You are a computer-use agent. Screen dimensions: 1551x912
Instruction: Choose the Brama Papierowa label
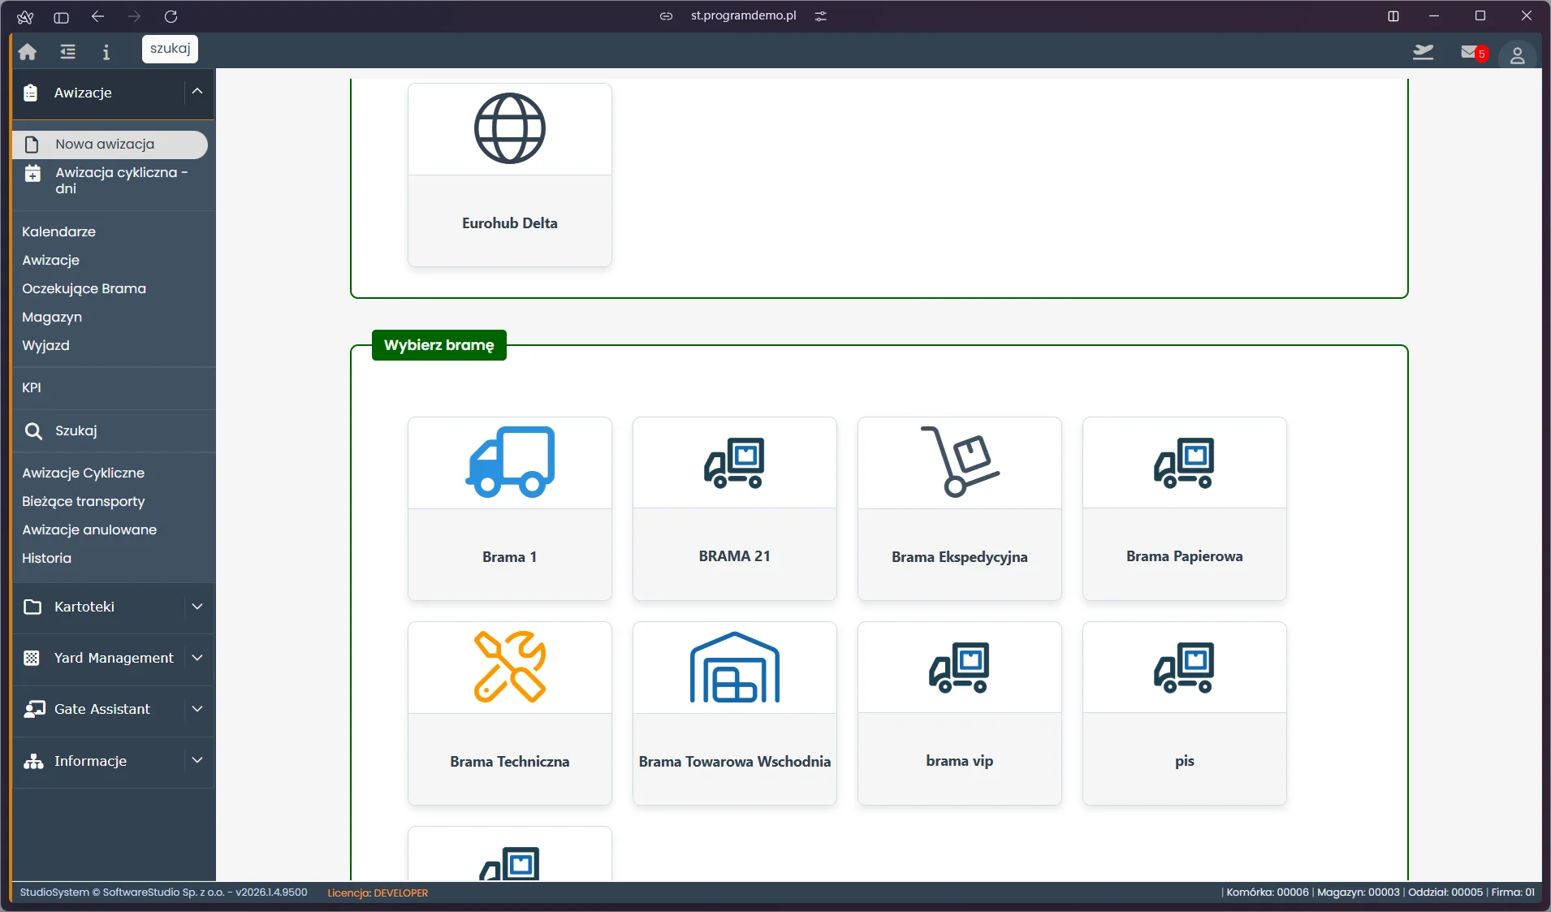tap(1185, 556)
